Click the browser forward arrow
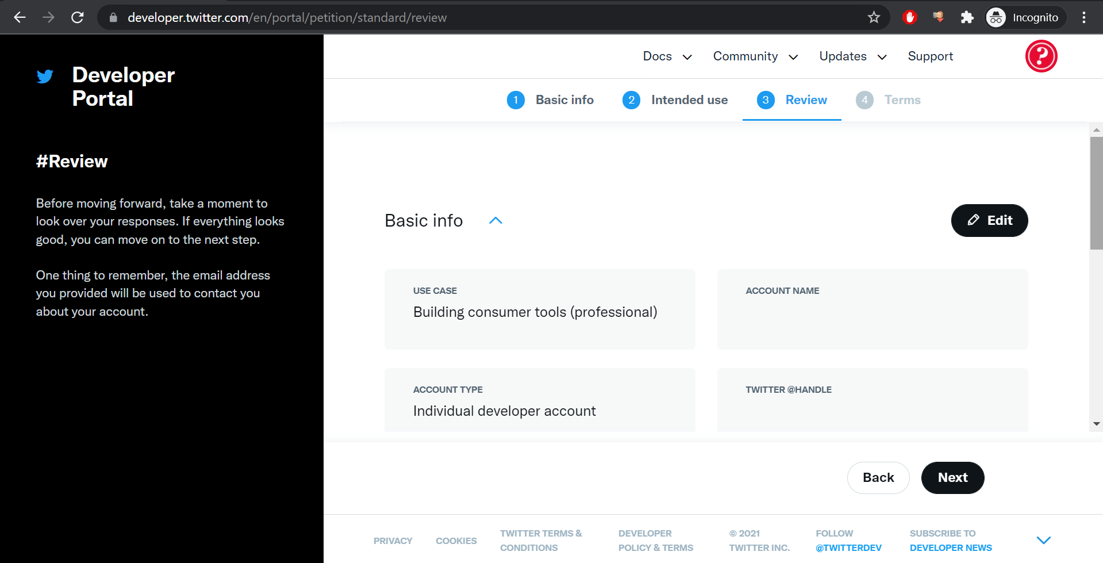Image resolution: width=1103 pixels, height=563 pixels. [x=49, y=17]
